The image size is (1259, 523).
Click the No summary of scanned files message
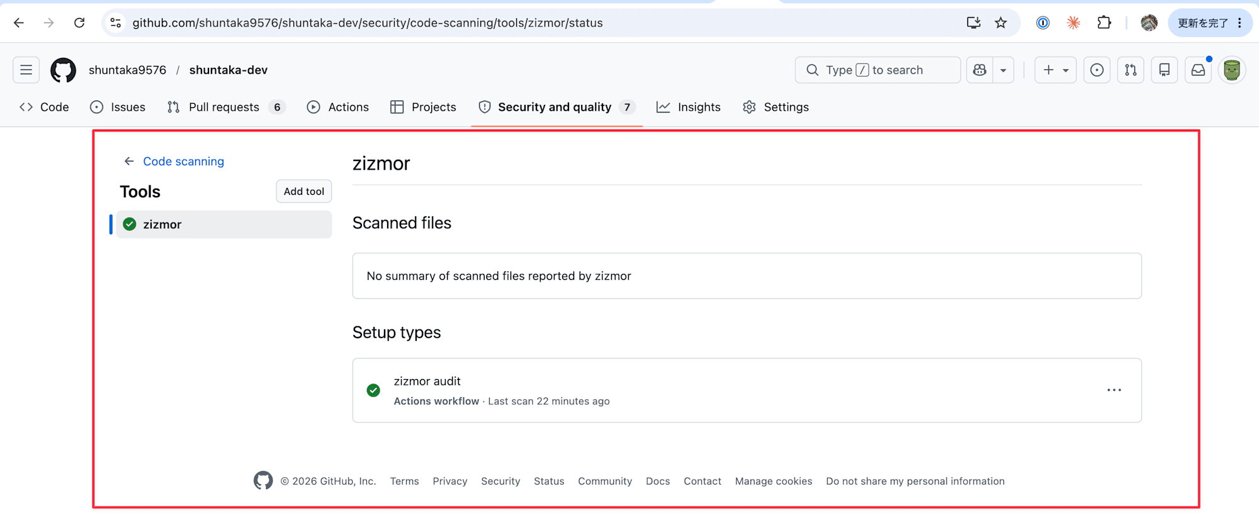pos(499,276)
